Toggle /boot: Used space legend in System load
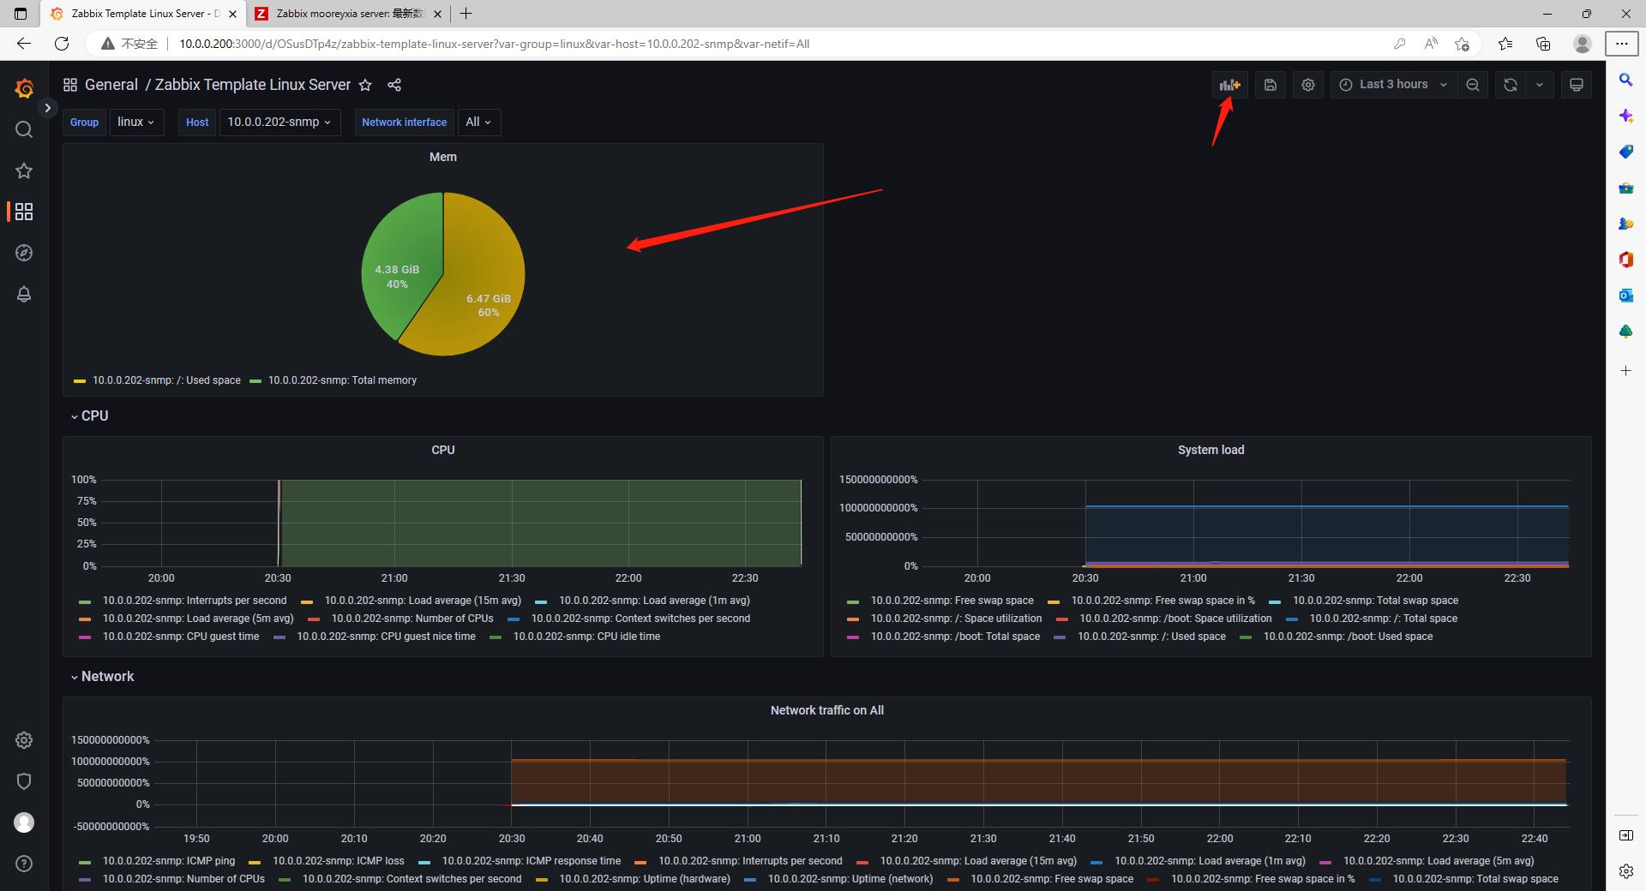1646x891 pixels. 1348,637
